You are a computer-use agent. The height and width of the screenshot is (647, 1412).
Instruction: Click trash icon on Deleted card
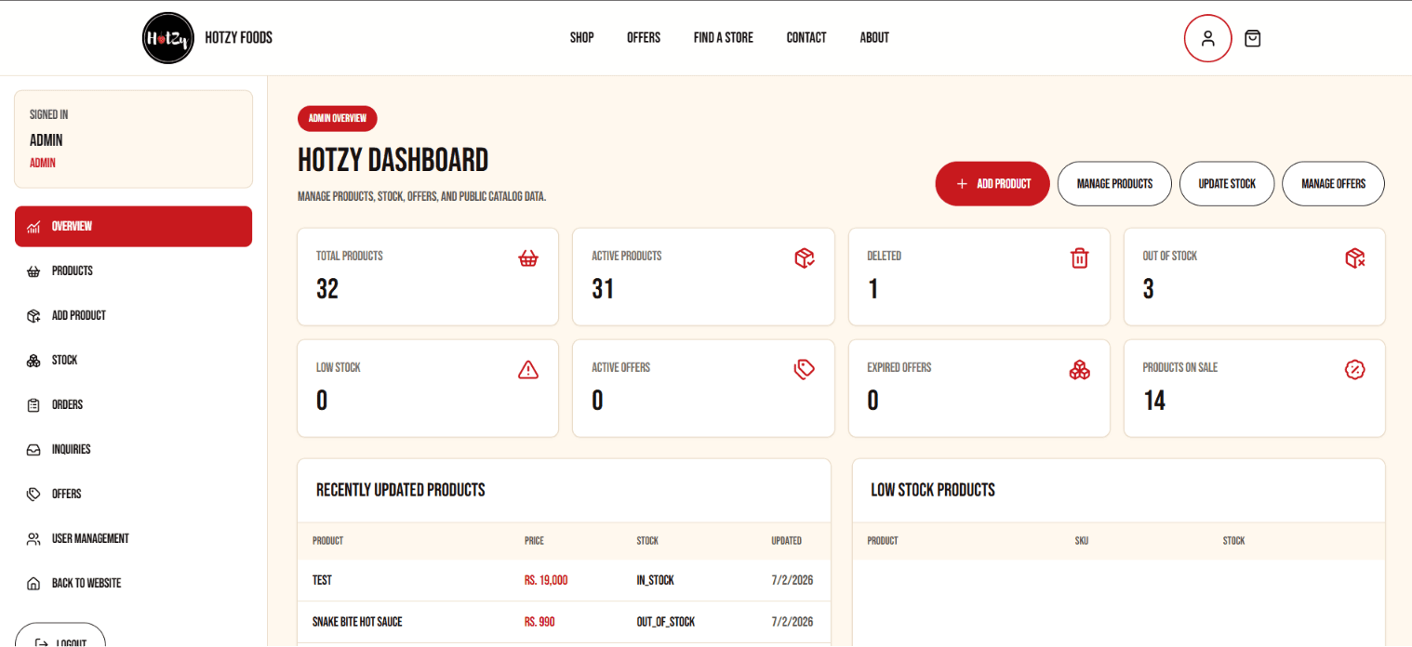point(1079,258)
